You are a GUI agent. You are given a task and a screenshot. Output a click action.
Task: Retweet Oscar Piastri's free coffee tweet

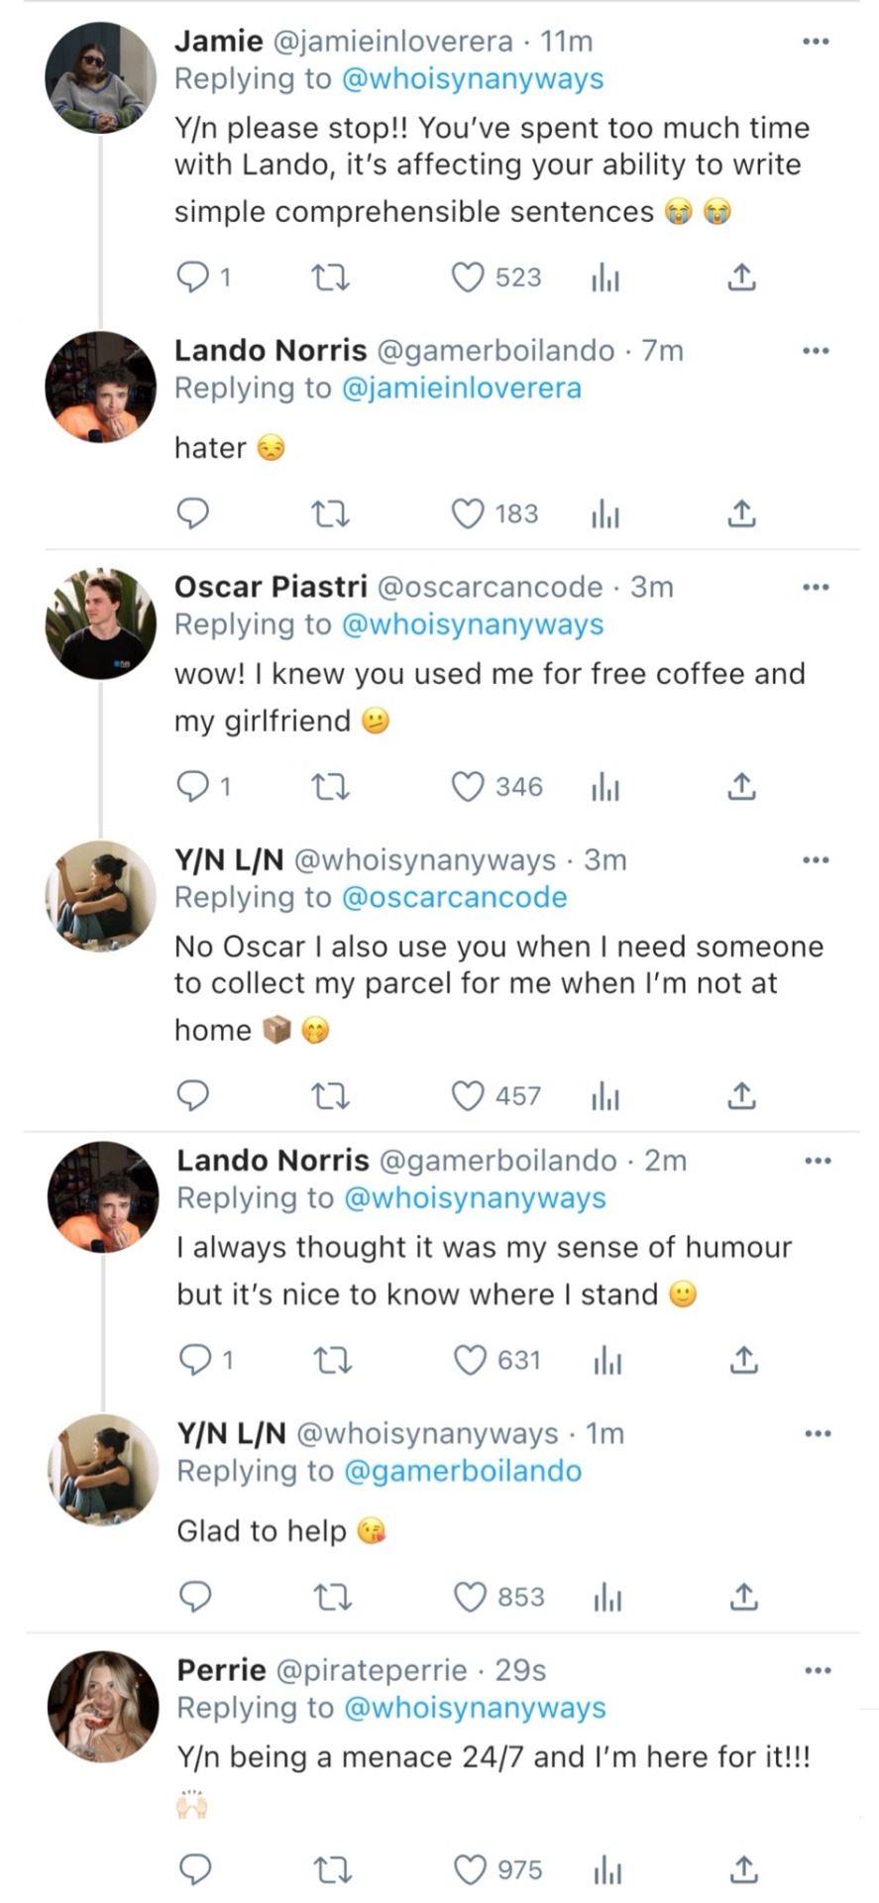pyautogui.click(x=331, y=787)
